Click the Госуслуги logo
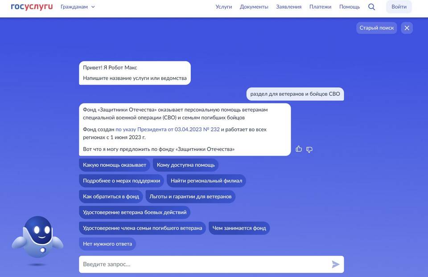The width and height of the screenshot is (428, 277). pos(32,7)
